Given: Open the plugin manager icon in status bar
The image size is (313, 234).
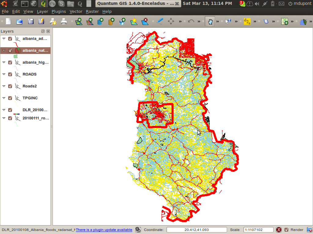Looking at the screenshot, I should pyautogui.click(x=138, y=230).
